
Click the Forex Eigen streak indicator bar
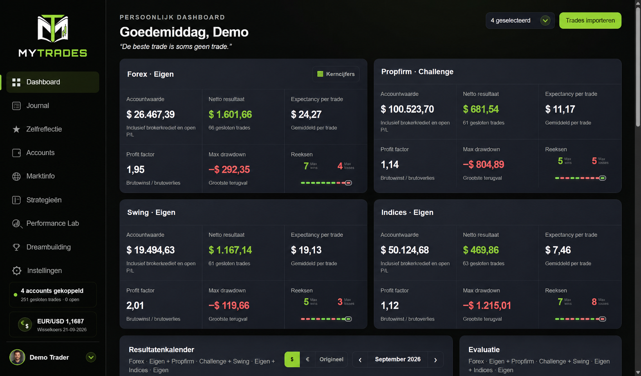click(x=326, y=183)
